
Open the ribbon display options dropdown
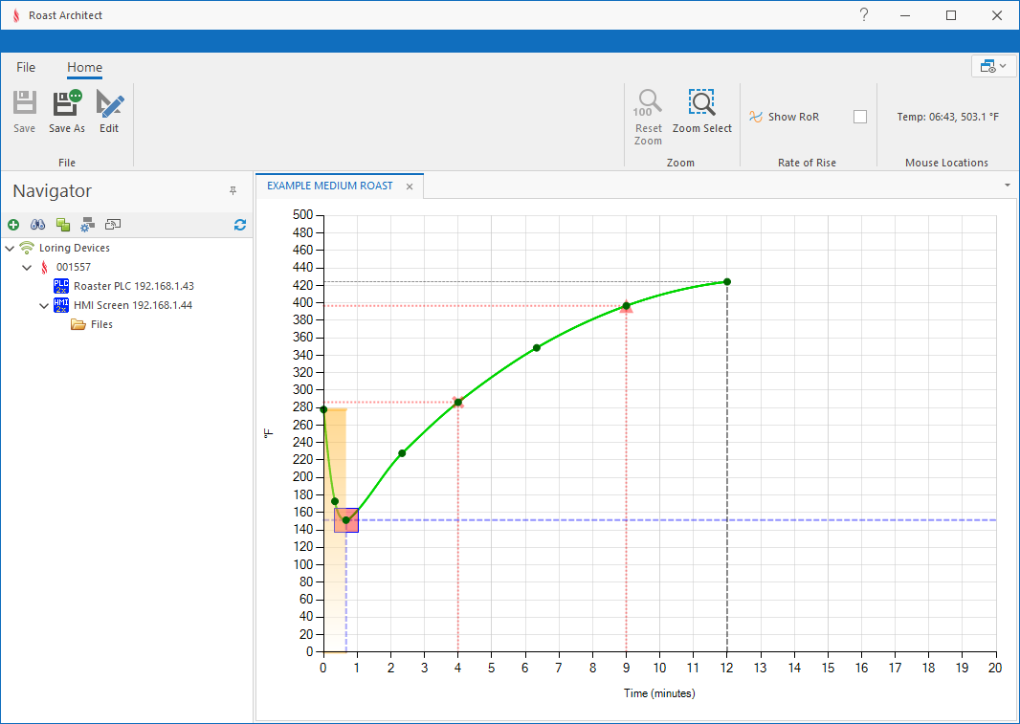(991, 66)
